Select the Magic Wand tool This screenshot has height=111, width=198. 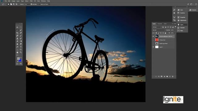click(21, 30)
